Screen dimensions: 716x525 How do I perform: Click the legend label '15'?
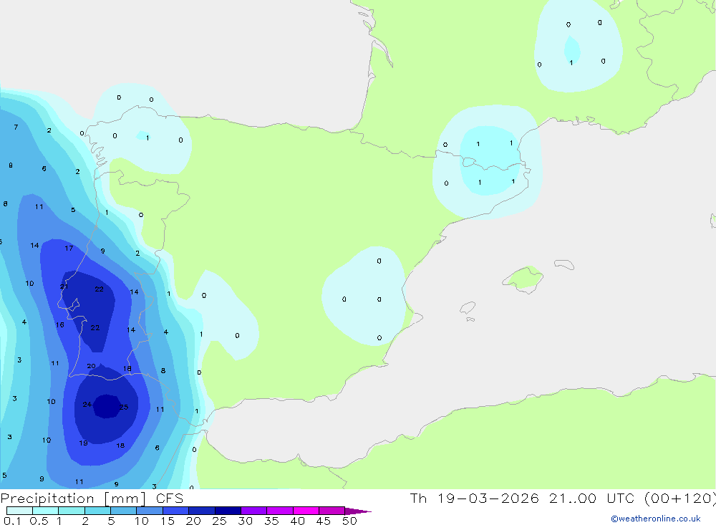168,521
